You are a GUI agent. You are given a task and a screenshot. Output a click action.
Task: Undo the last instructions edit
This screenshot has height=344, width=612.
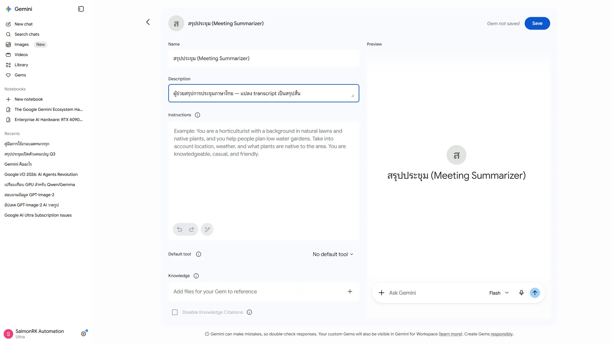(x=179, y=229)
